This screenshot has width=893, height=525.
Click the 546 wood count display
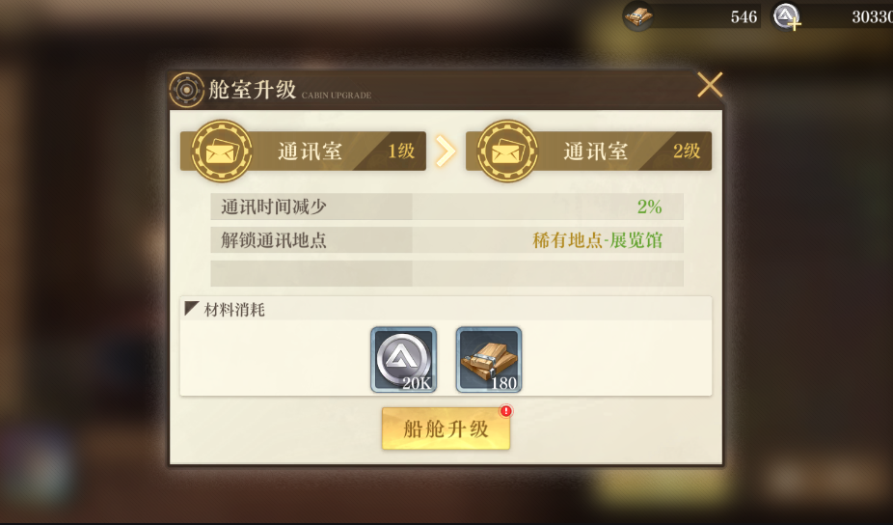point(744,17)
